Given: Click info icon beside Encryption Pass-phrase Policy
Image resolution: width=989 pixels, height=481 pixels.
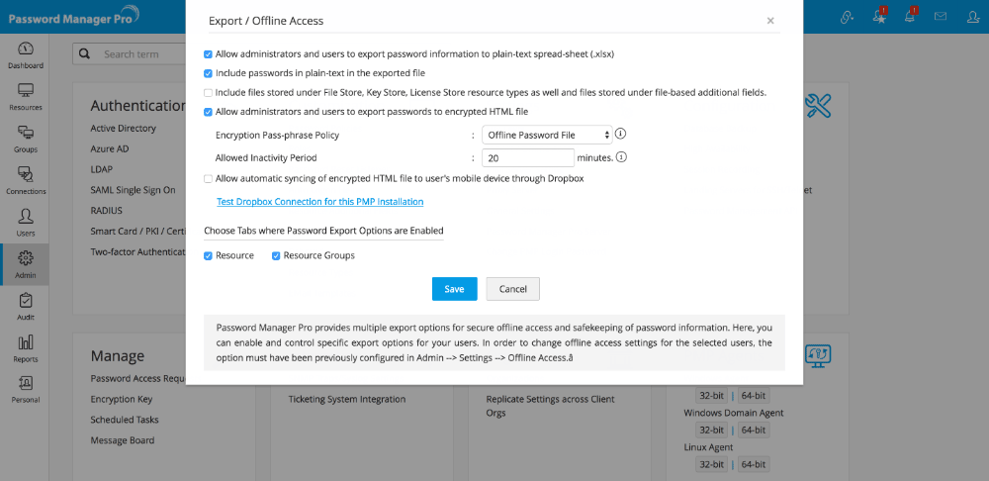Looking at the screenshot, I should coord(621,134).
